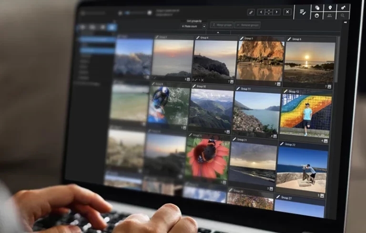Go to previous item with left arrow
Screen dimensions: 366x233
click(261, 12)
